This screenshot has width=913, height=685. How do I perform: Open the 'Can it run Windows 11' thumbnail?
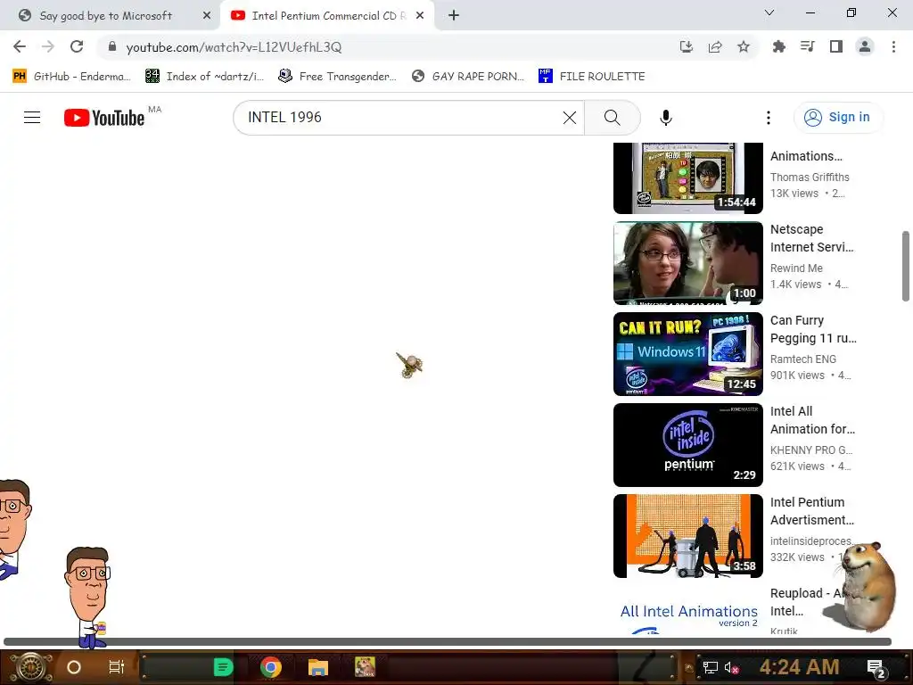688,354
